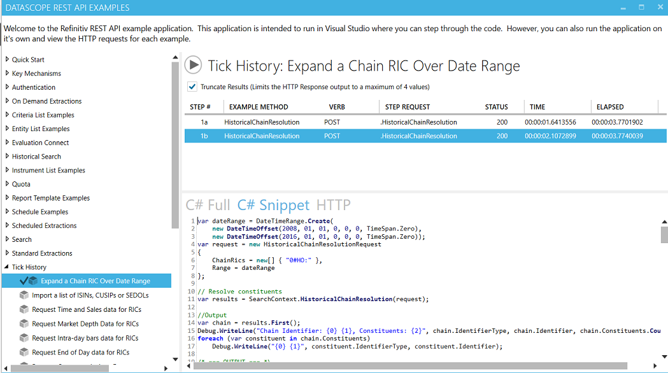Image resolution: width=668 pixels, height=373 pixels.
Task: Click the code panel scroll down arrow
Action: click(x=664, y=357)
